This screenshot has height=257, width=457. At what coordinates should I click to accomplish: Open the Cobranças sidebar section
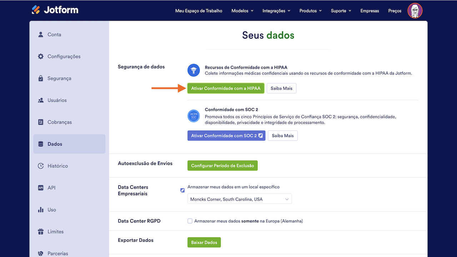point(69,122)
